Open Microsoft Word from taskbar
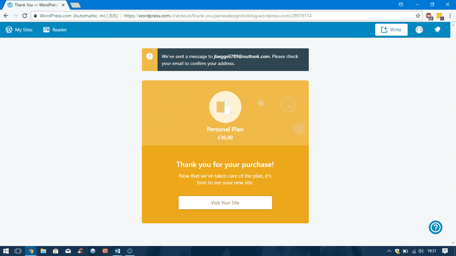This screenshot has width=456, height=256. pos(118,251)
